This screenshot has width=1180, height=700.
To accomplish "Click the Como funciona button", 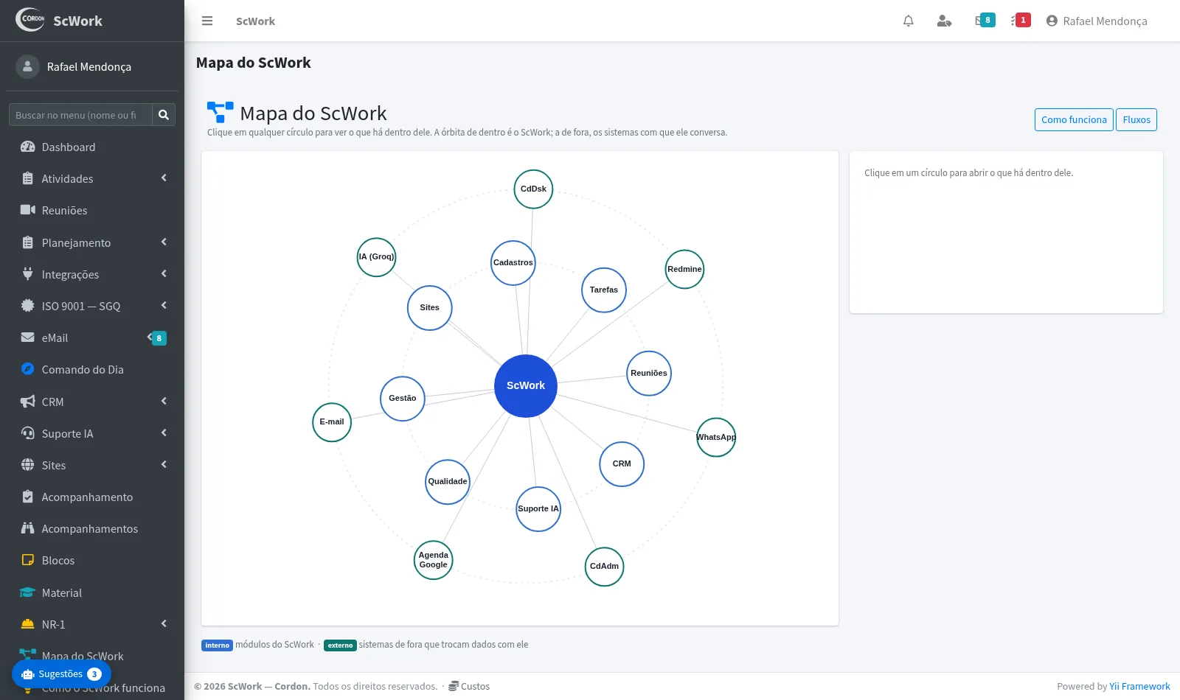I will click(1074, 119).
